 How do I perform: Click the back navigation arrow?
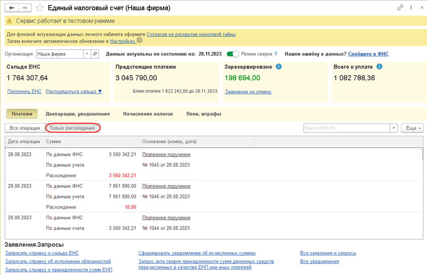pyautogui.click(x=12, y=8)
